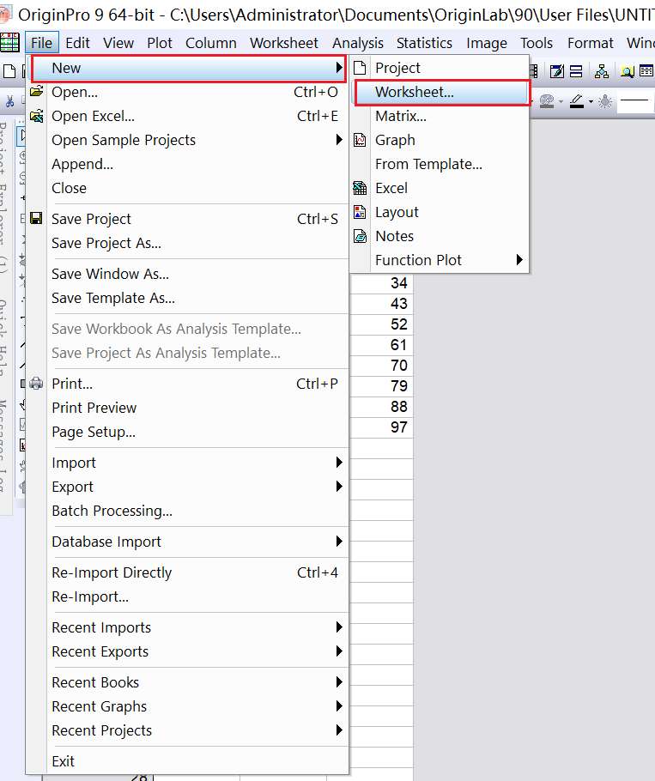Expand the Recent Projects submenu
Image resolution: width=655 pixels, height=781 pixels.
click(187, 730)
